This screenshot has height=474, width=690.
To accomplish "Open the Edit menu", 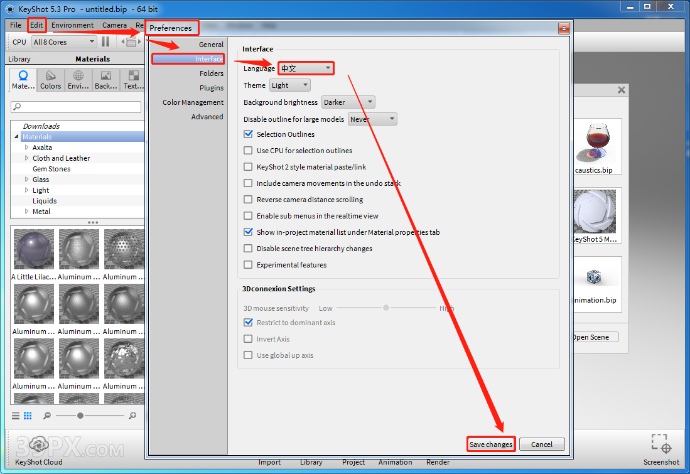I will click(37, 25).
